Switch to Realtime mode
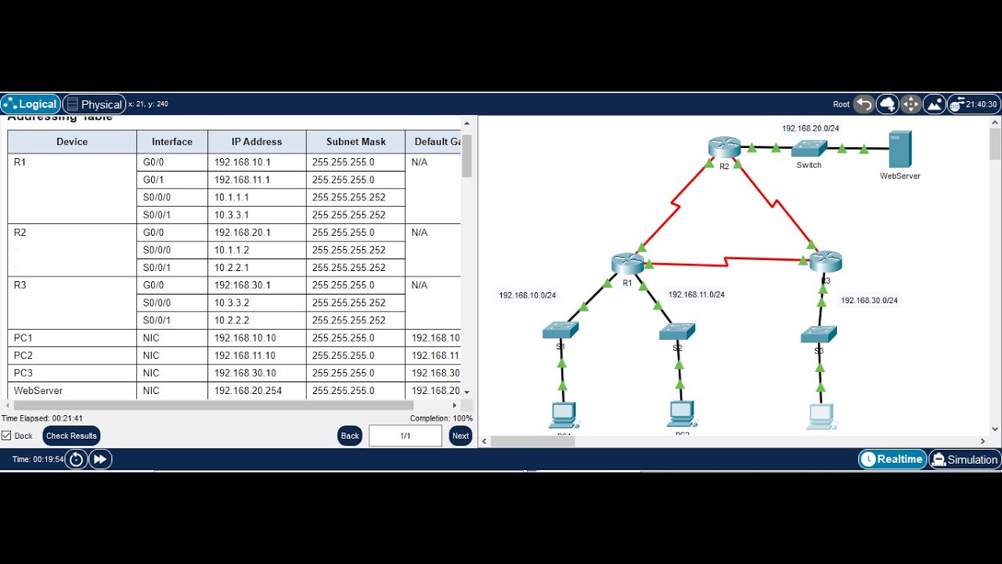Viewport: 1002px width, 564px height. click(892, 459)
